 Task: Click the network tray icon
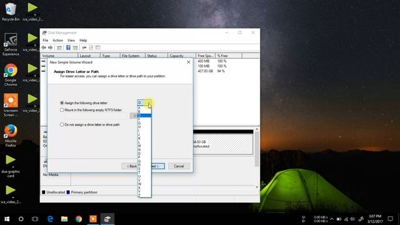click(346, 219)
